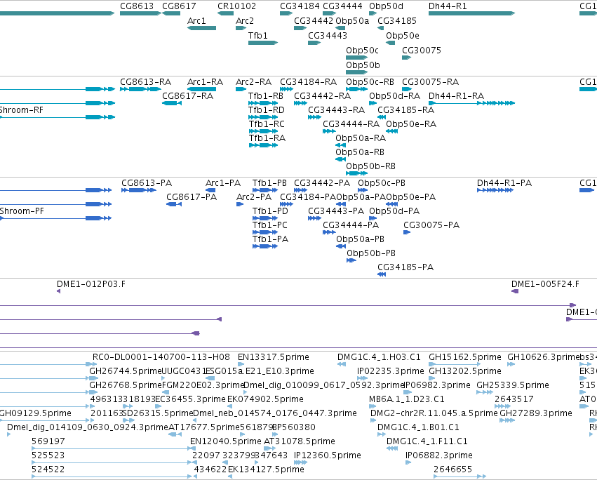Select the CG34443 gene label
597x480 pixels.
coord(328,36)
